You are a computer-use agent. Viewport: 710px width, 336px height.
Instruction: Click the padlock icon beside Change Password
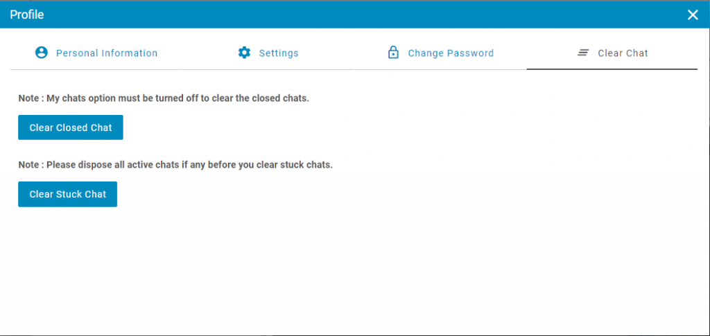pyautogui.click(x=393, y=53)
